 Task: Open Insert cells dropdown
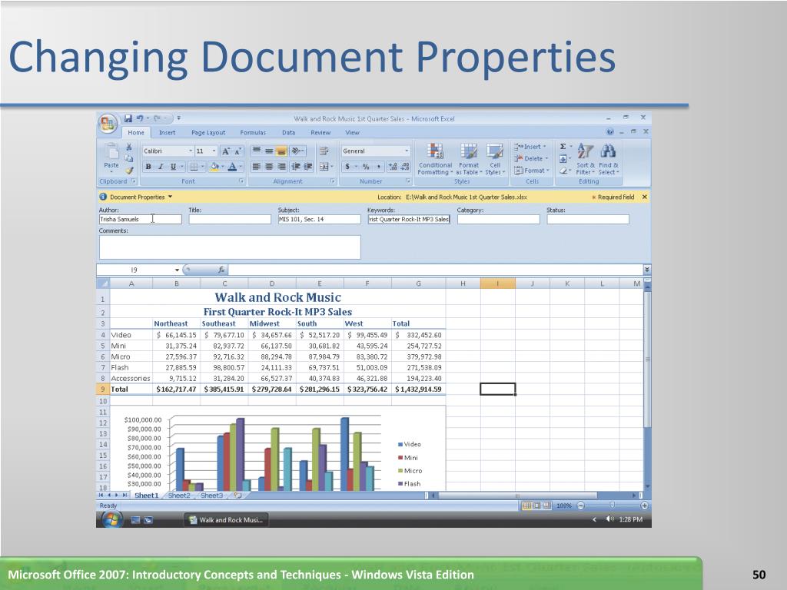pyautogui.click(x=530, y=147)
